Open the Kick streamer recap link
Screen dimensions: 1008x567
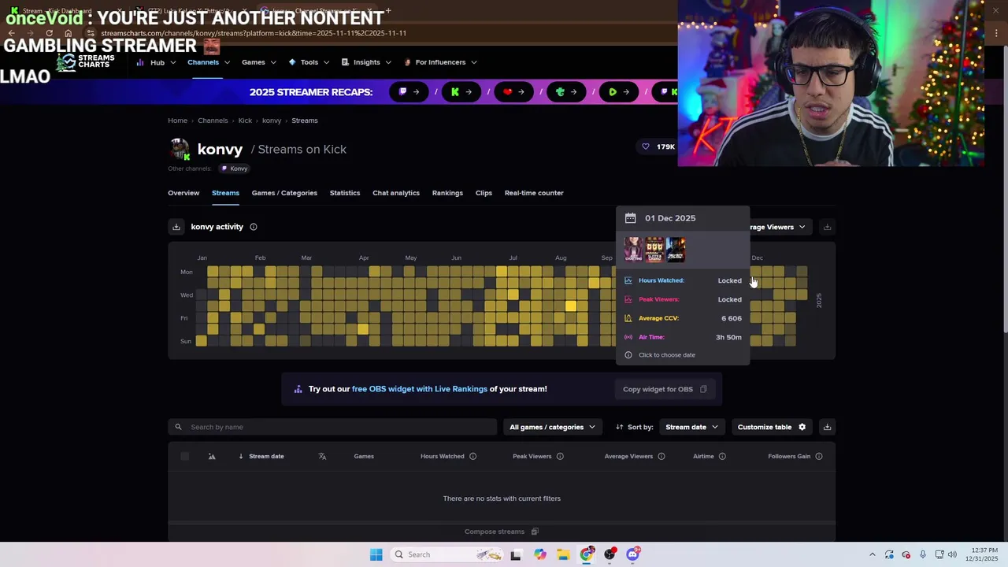(x=461, y=92)
